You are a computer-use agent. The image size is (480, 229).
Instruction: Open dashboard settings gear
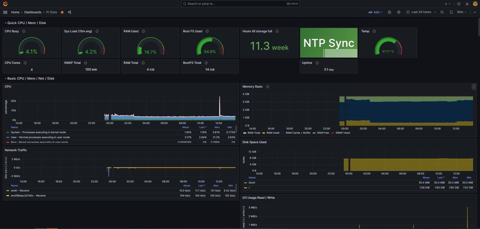[399, 12]
